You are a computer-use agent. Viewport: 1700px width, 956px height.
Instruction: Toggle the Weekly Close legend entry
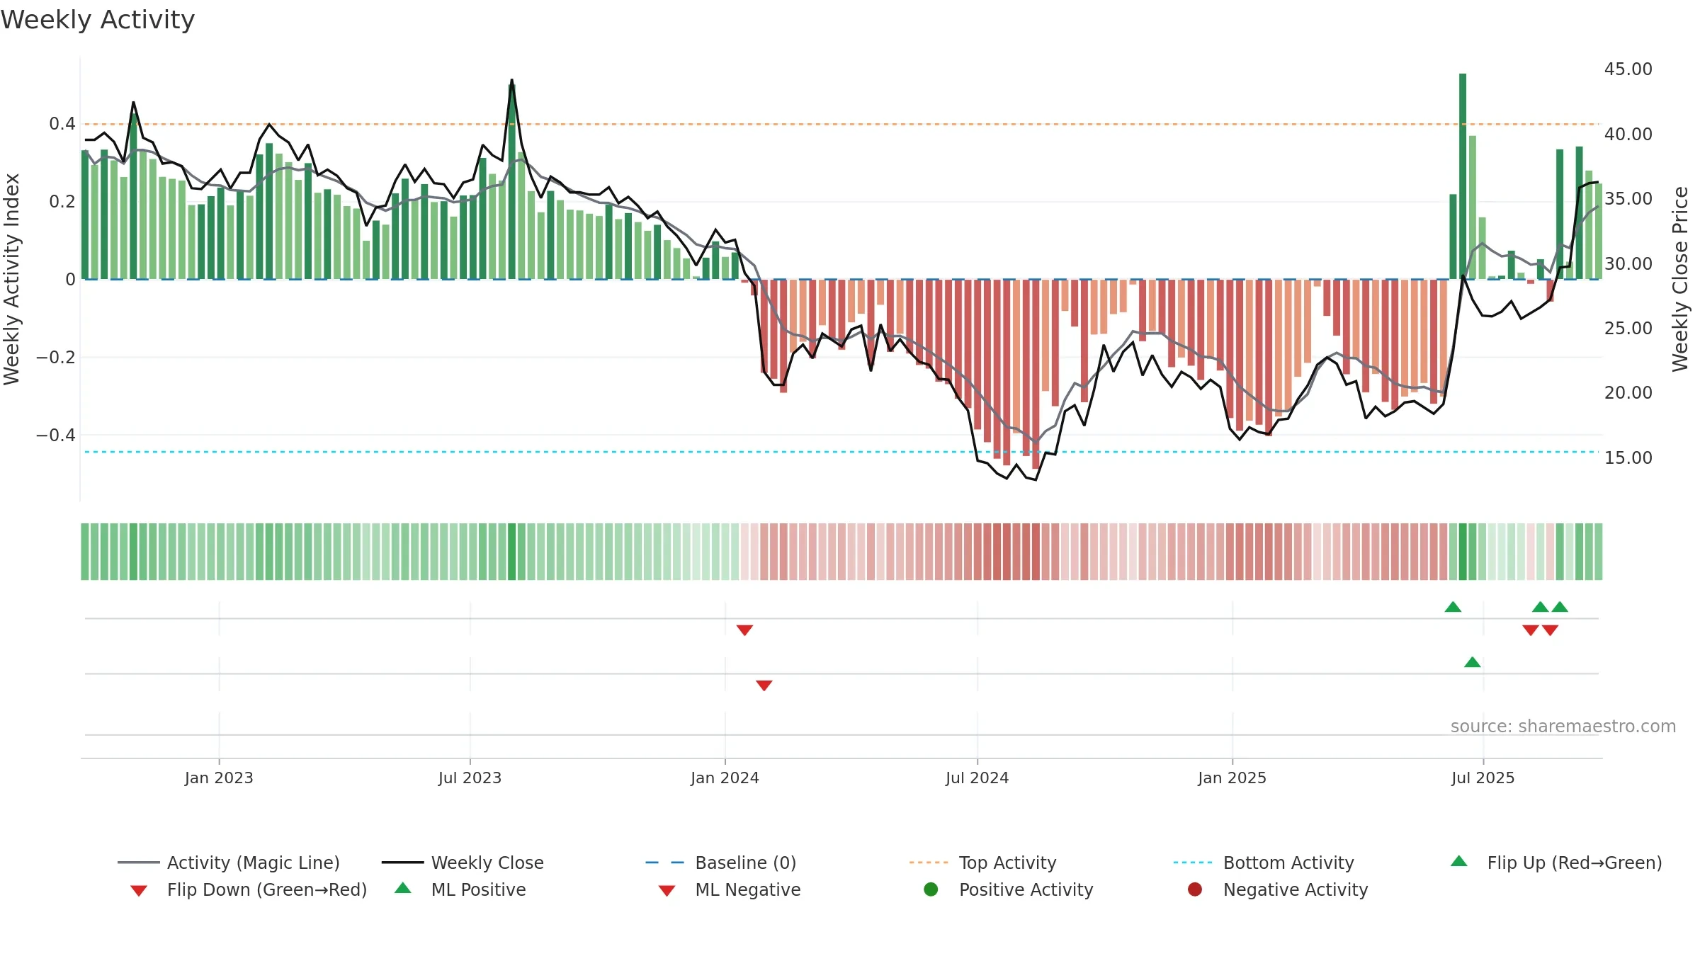tap(463, 863)
